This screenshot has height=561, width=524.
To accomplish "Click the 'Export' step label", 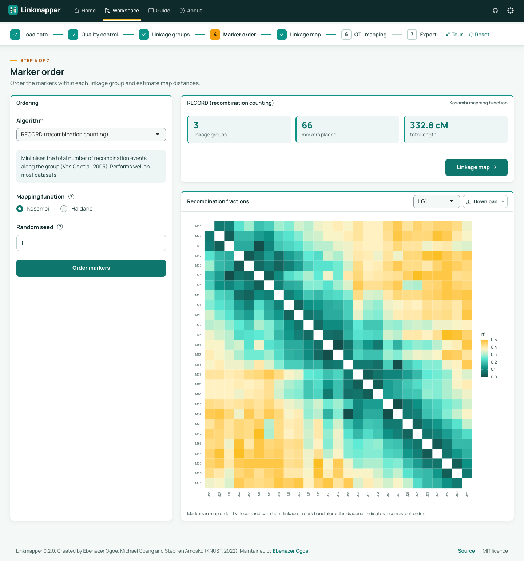I will [x=428, y=35].
